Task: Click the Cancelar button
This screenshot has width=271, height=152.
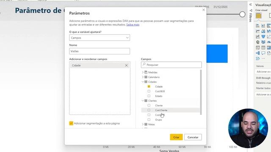Action: (193, 137)
